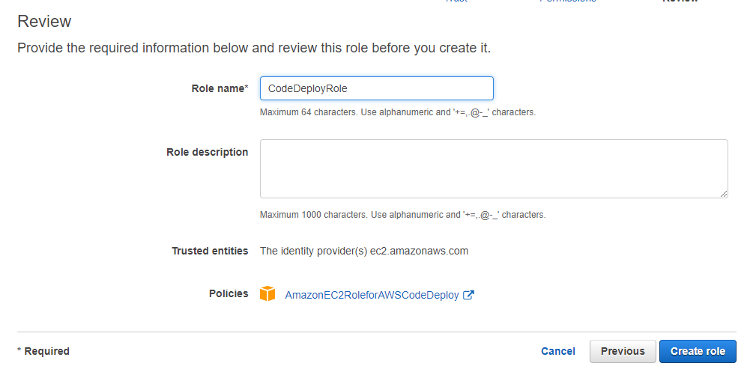Open the AmazonEC2RoleforAWSCodeDeploy policy link
This screenshot has height=372, width=756.
pos(372,295)
